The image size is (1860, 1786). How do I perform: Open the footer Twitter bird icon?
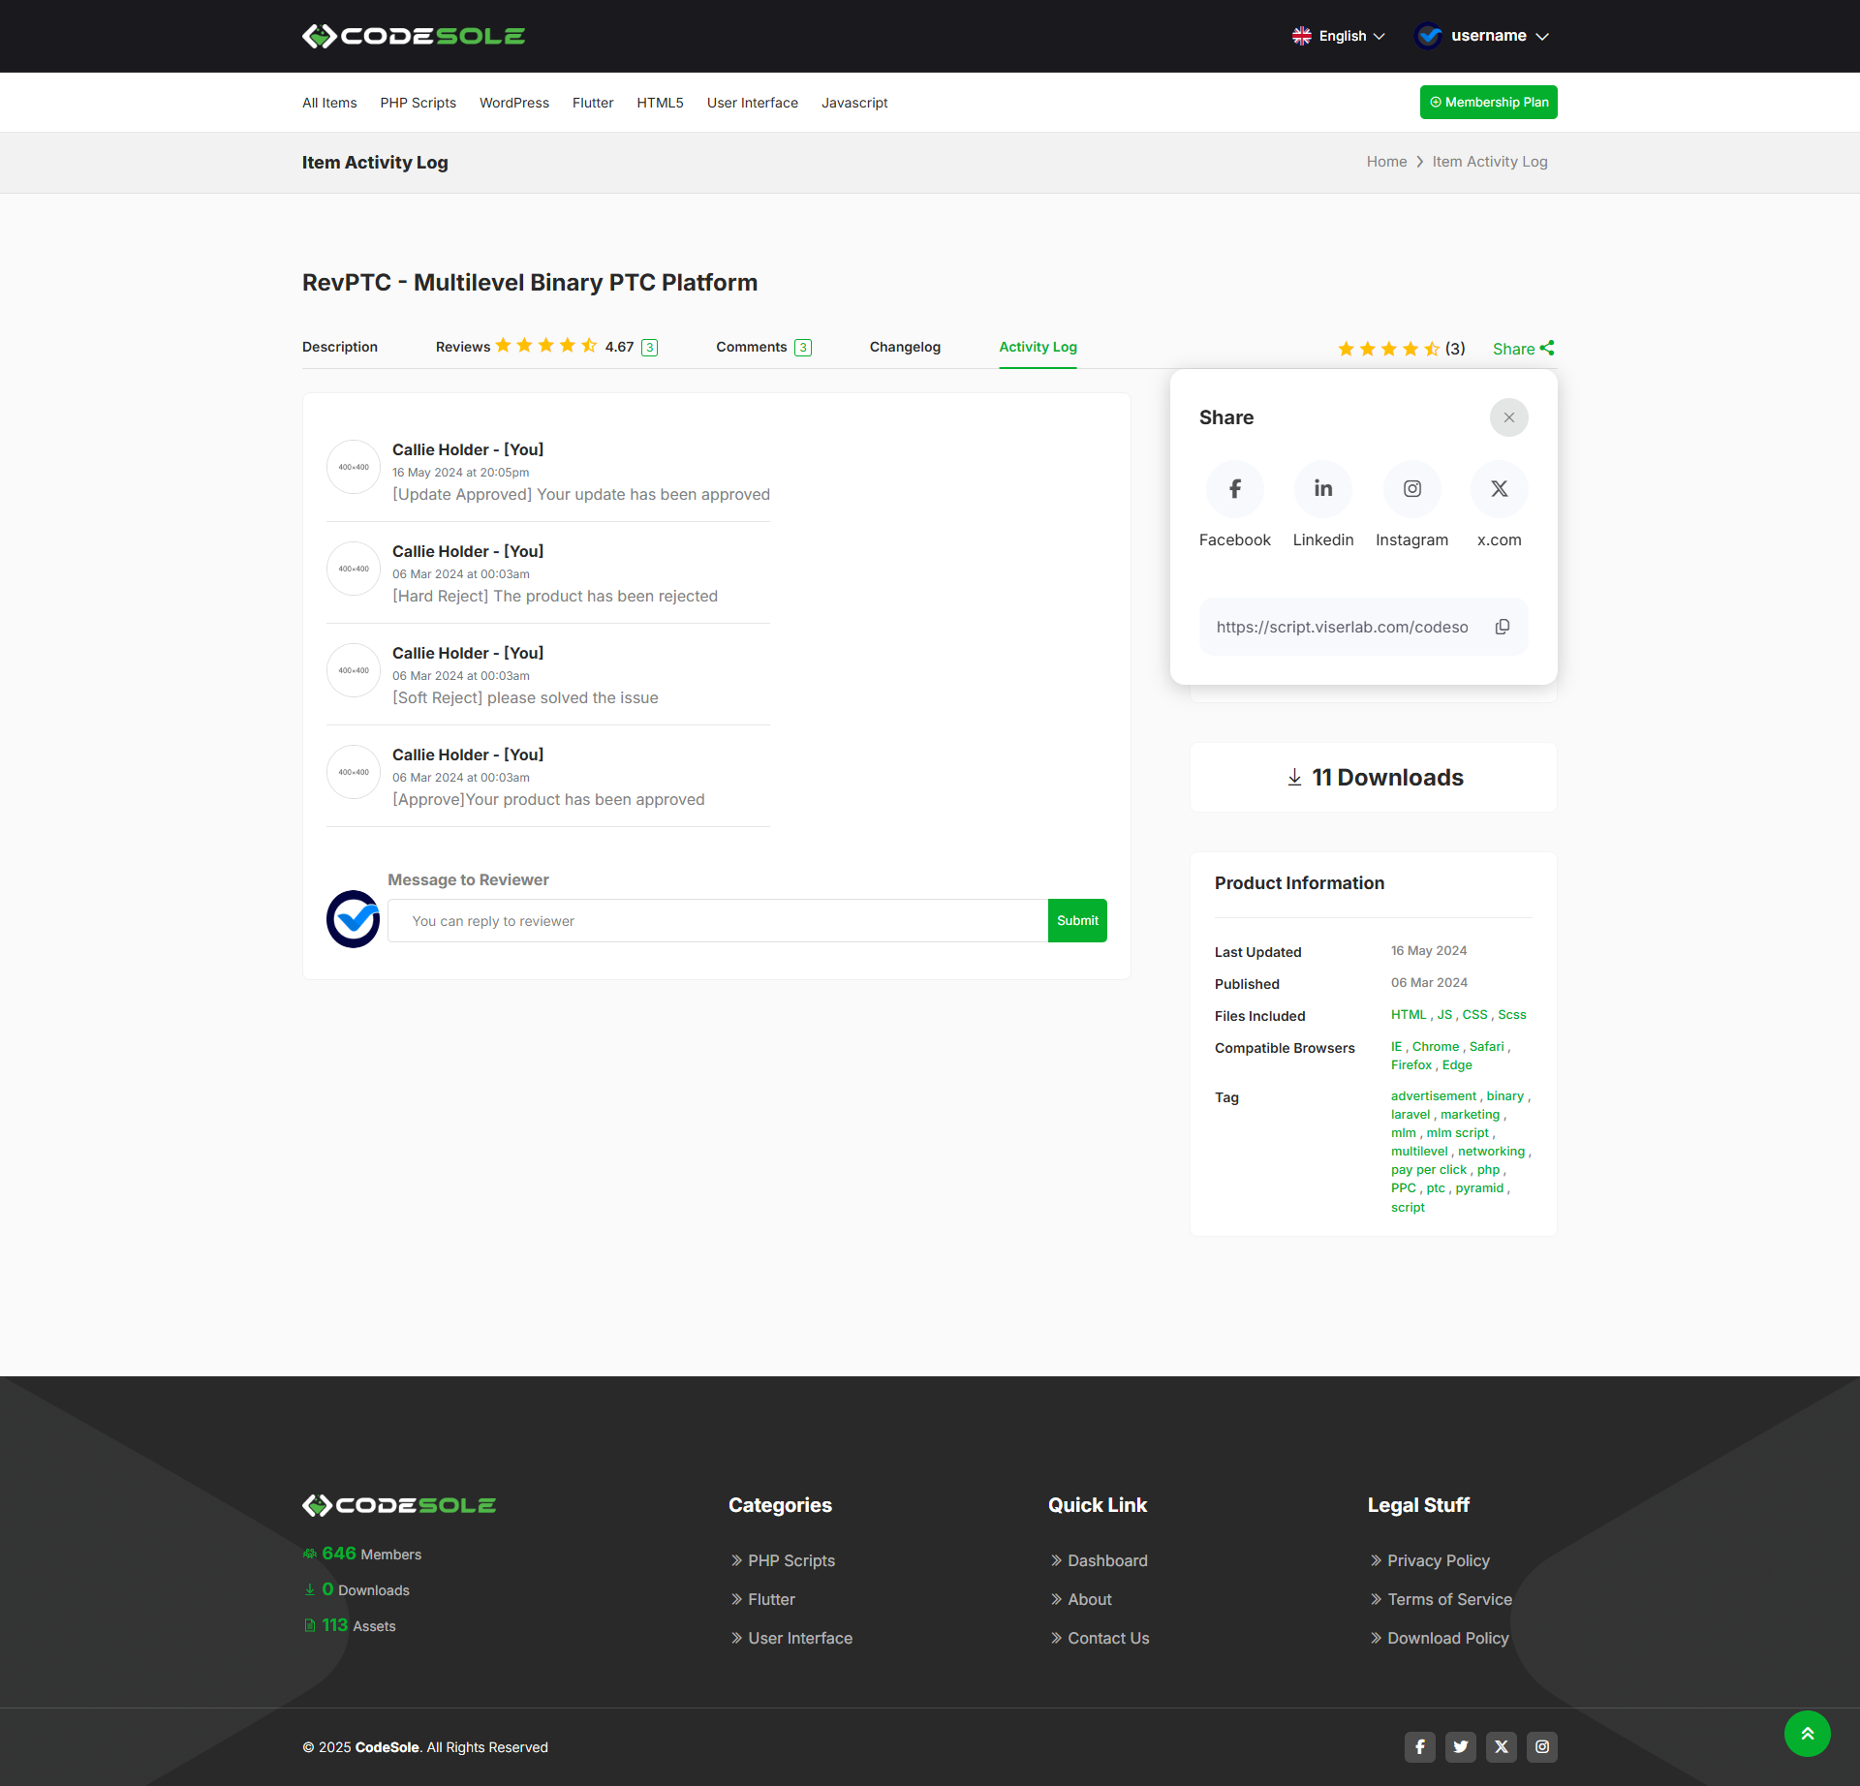[x=1460, y=1746]
